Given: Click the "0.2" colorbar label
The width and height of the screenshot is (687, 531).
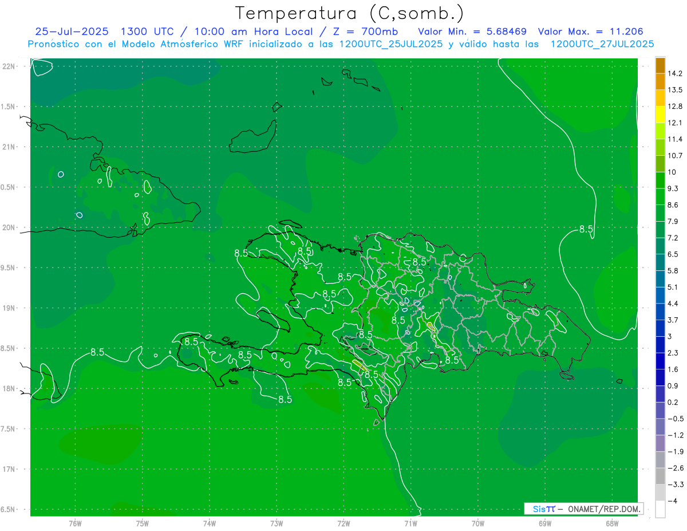Looking at the screenshot, I should pos(673,402).
